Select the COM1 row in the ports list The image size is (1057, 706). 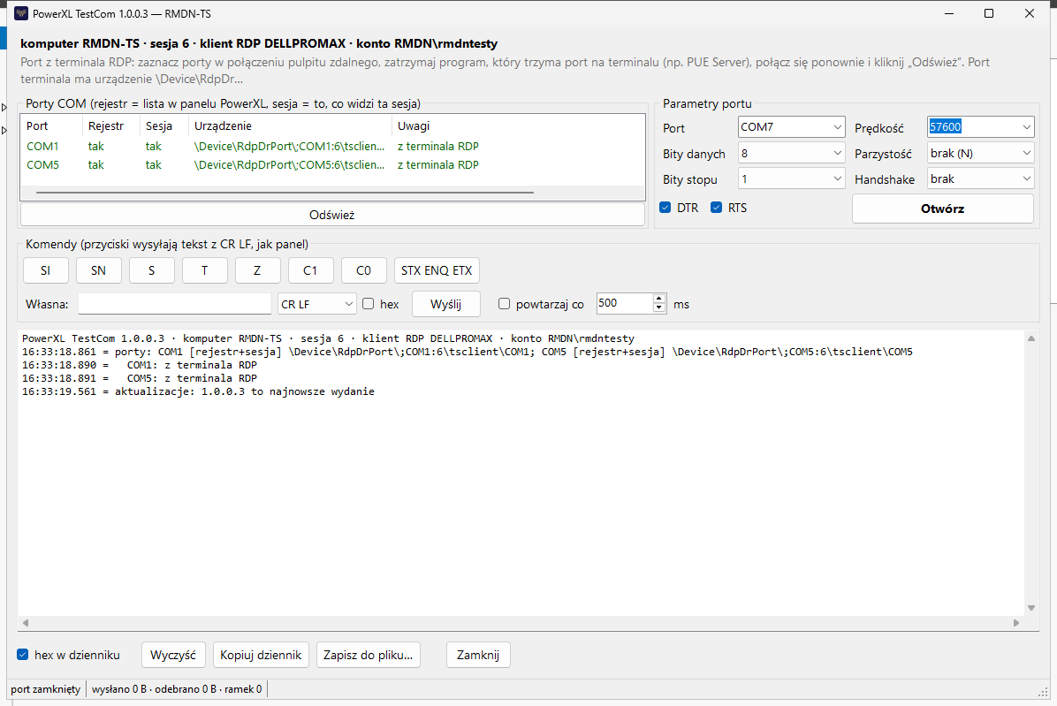pyautogui.click(x=333, y=146)
